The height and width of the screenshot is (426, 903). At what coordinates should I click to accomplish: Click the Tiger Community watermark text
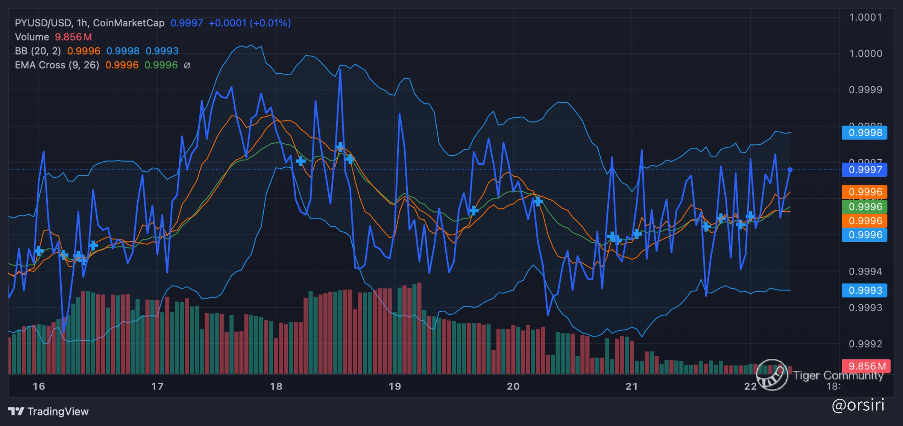coord(838,375)
